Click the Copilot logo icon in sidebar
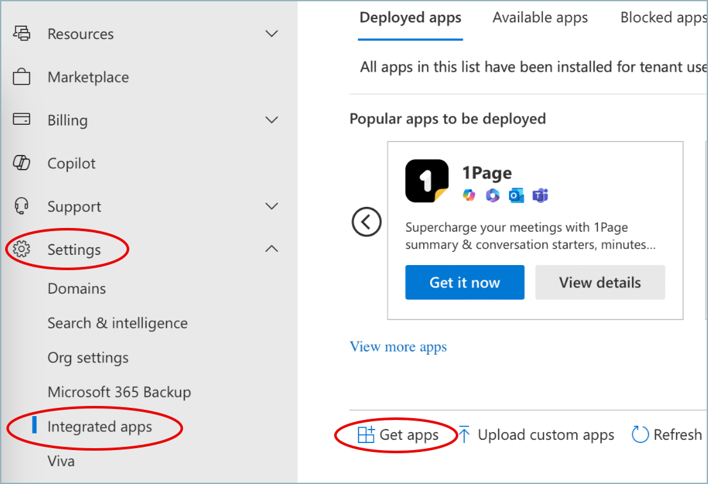The width and height of the screenshot is (708, 484). (x=22, y=163)
